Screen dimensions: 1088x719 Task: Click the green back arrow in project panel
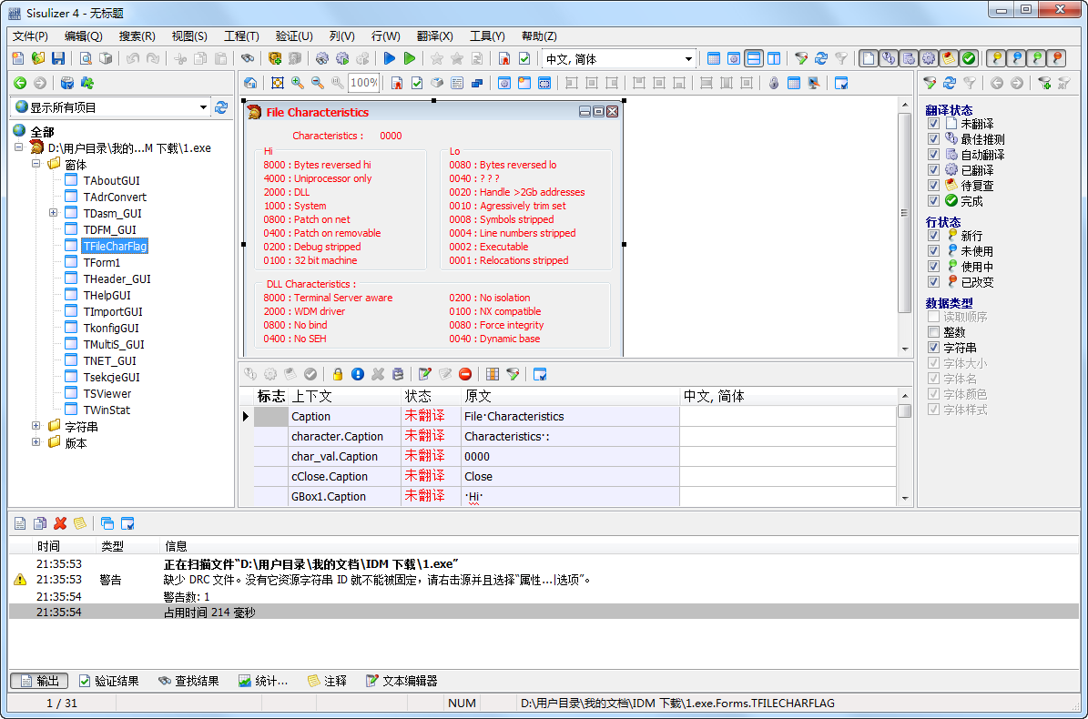pyautogui.click(x=20, y=83)
